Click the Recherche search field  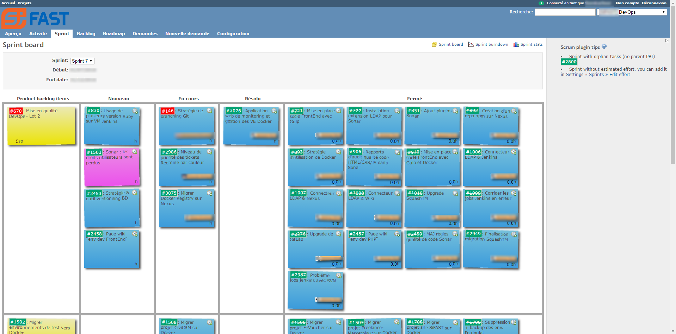[565, 12]
